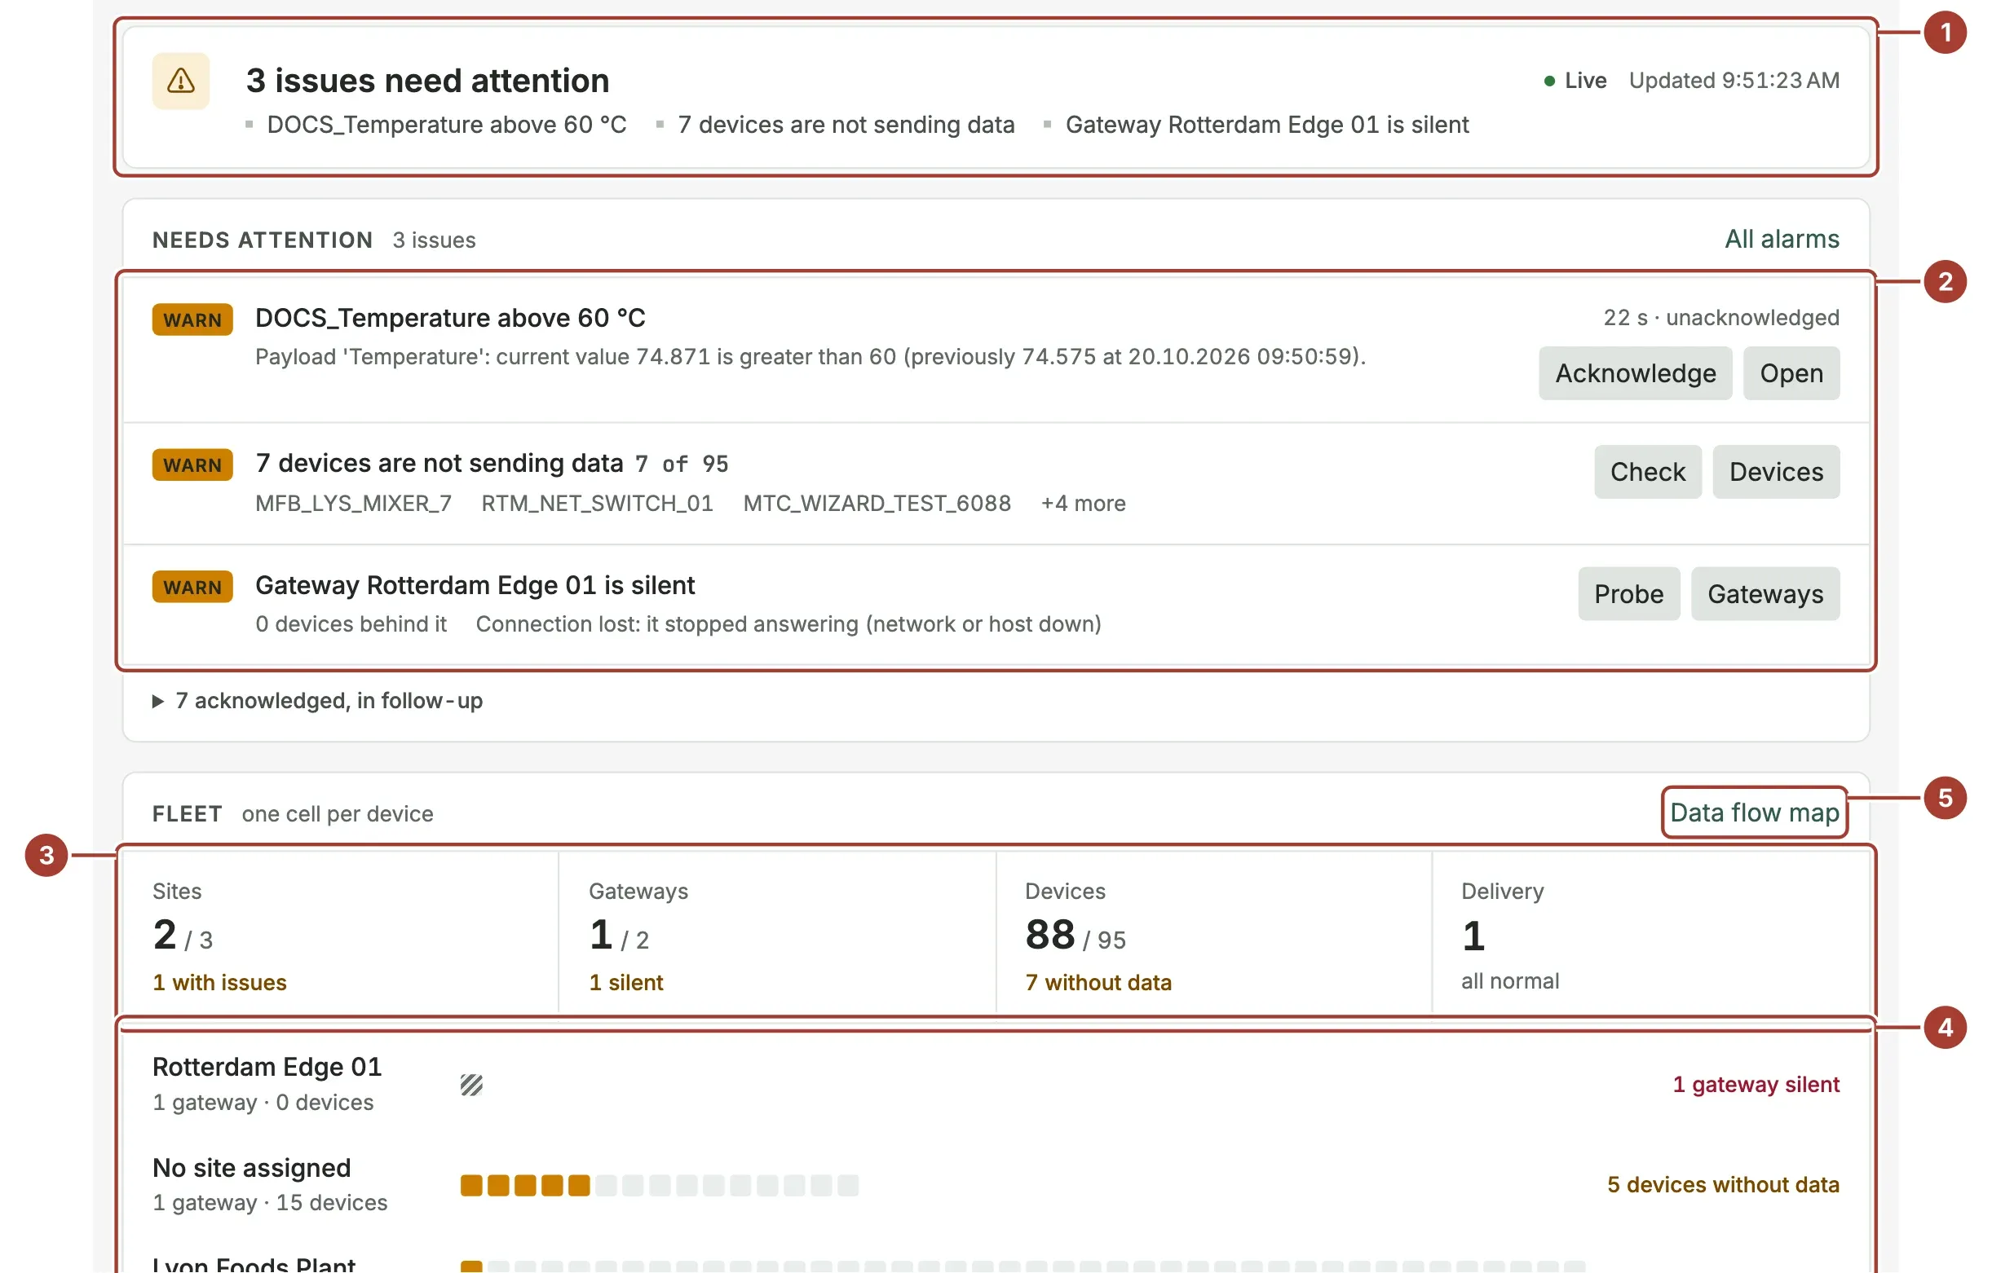Click the Check button for silent devices
Screen dimensions: 1992x1273
tap(1647, 472)
